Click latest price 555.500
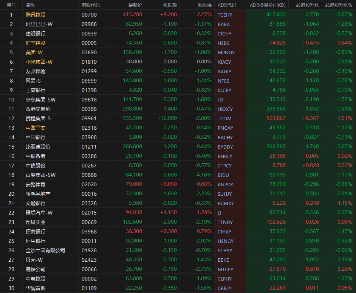Screen dimensions: 356x293 132,118
